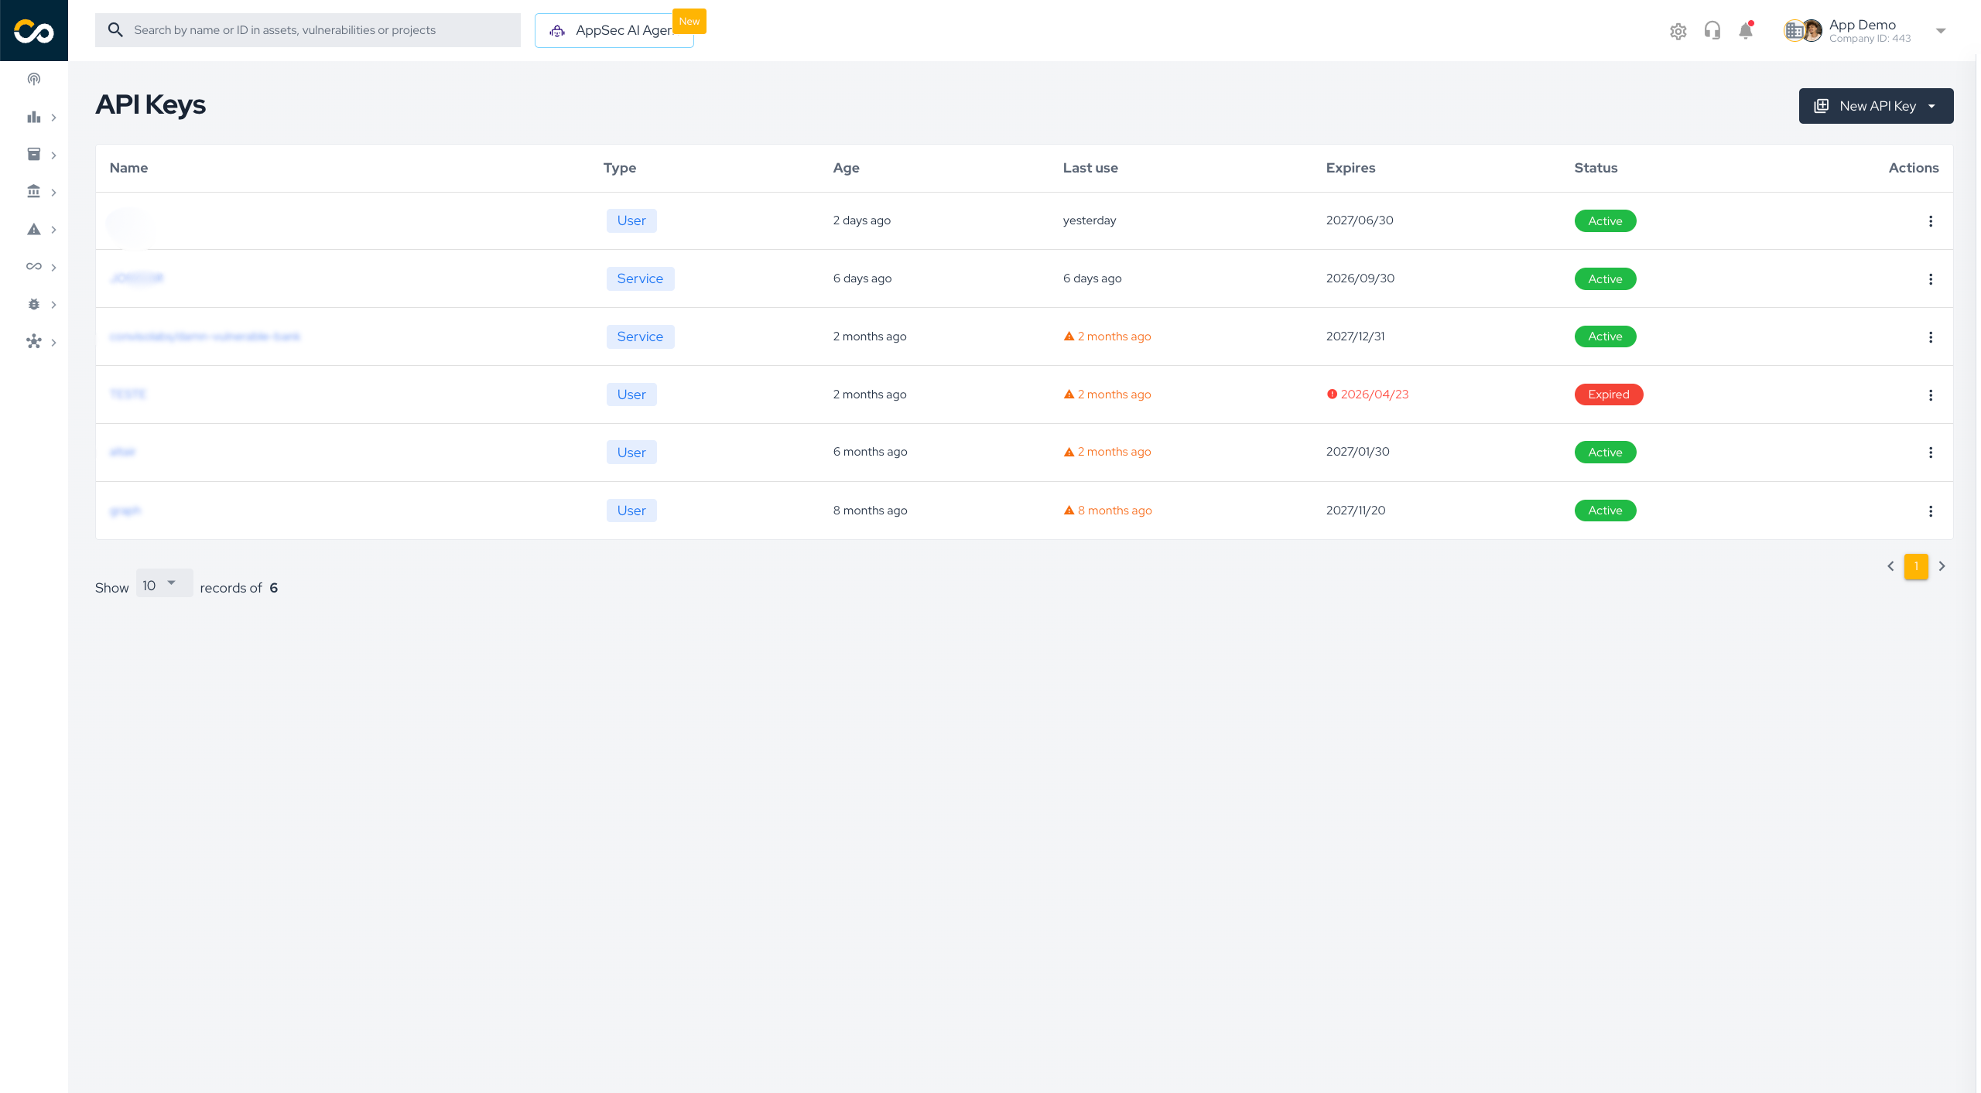The width and height of the screenshot is (1981, 1093).
Task: Open the New API Key dropdown button
Action: tap(1876, 106)
